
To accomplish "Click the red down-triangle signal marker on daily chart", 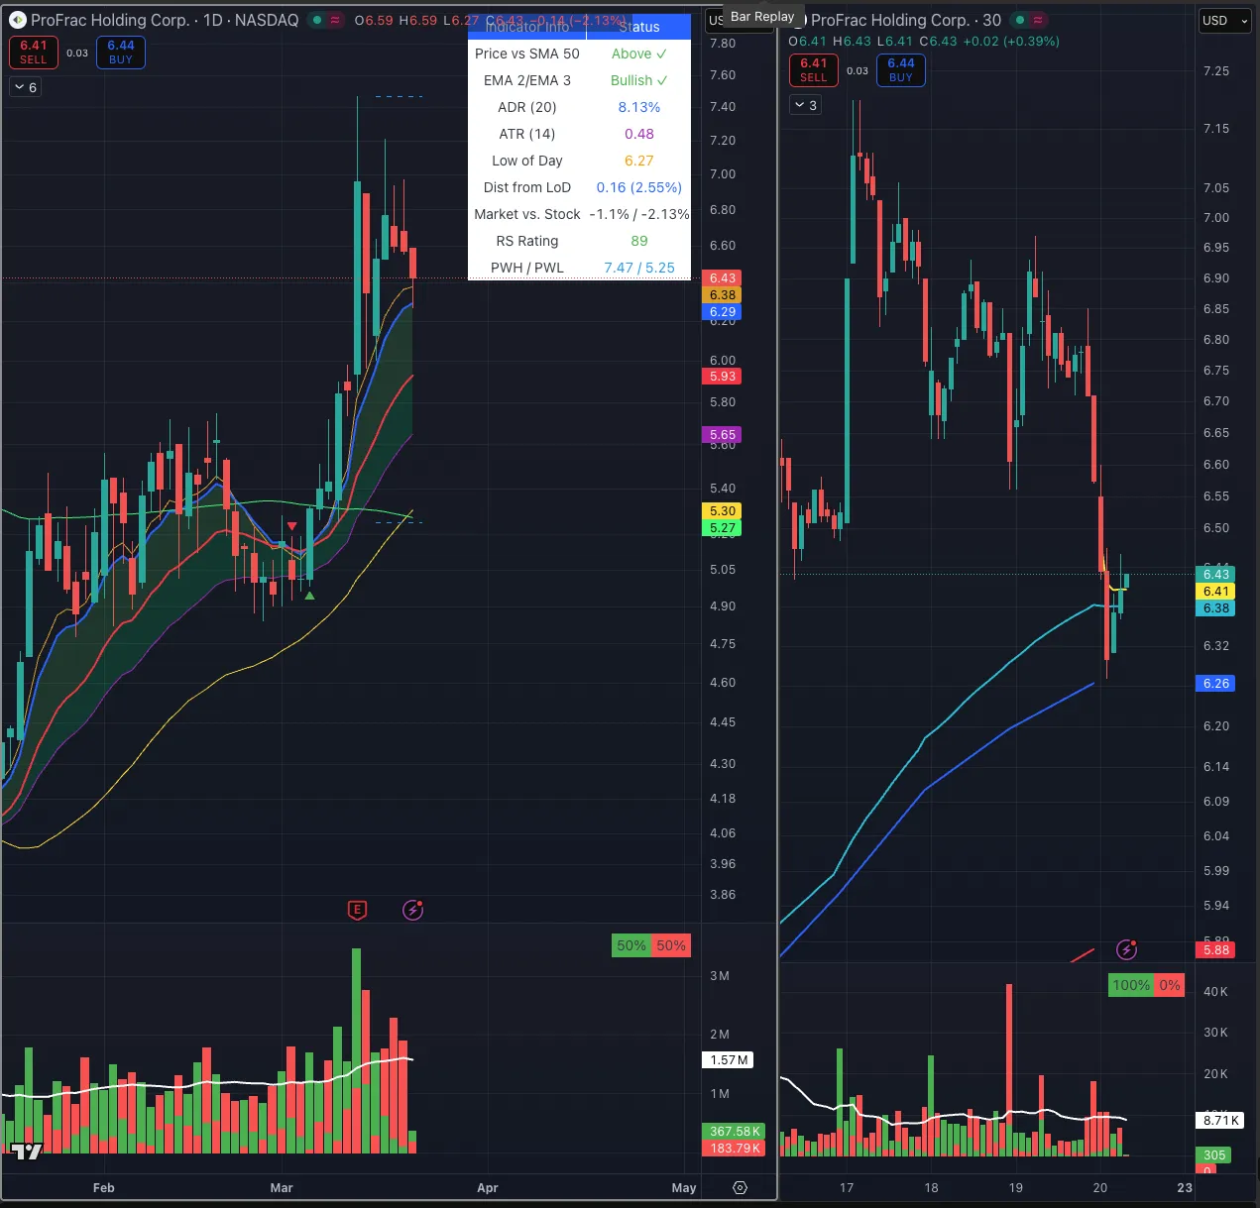I will pos(291,526).
